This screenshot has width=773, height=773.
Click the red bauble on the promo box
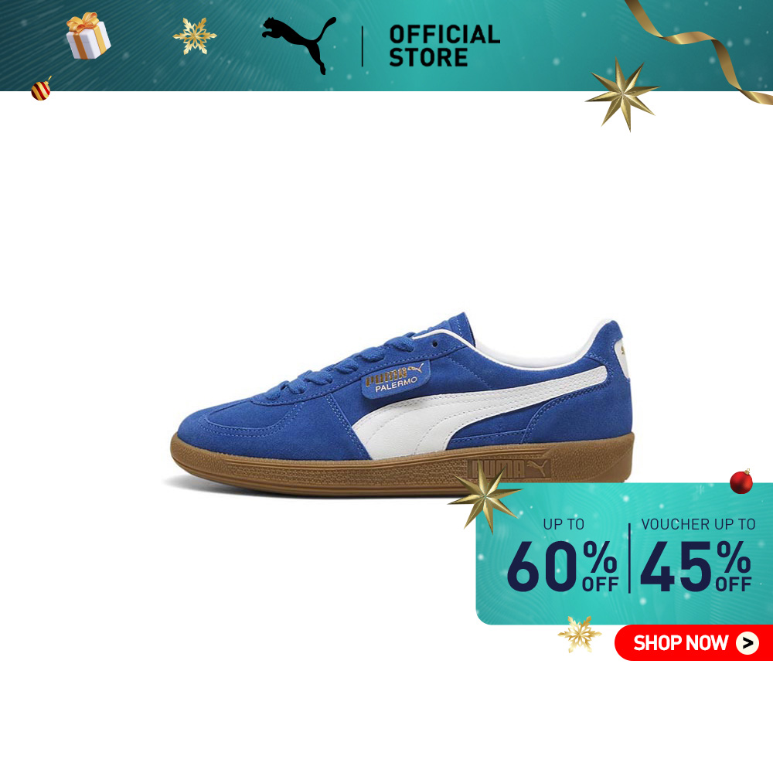coord(741,481)
